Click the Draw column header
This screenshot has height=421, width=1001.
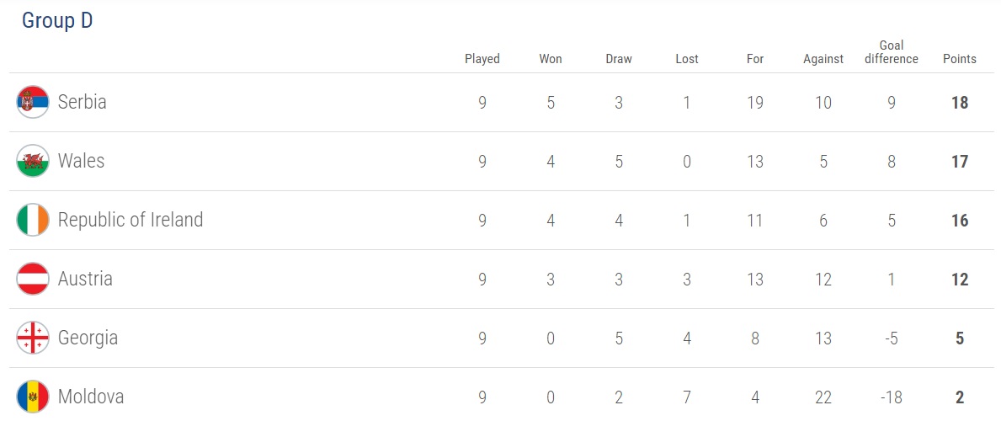[x=619, y=59]
